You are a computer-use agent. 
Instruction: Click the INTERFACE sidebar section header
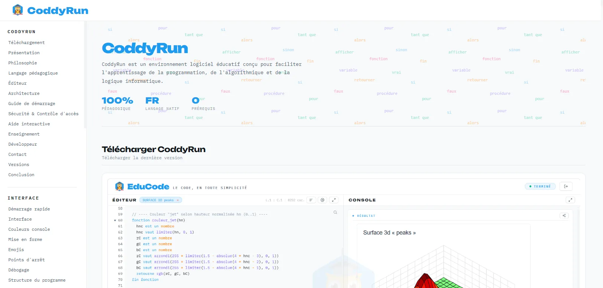(x=23, y=198)
